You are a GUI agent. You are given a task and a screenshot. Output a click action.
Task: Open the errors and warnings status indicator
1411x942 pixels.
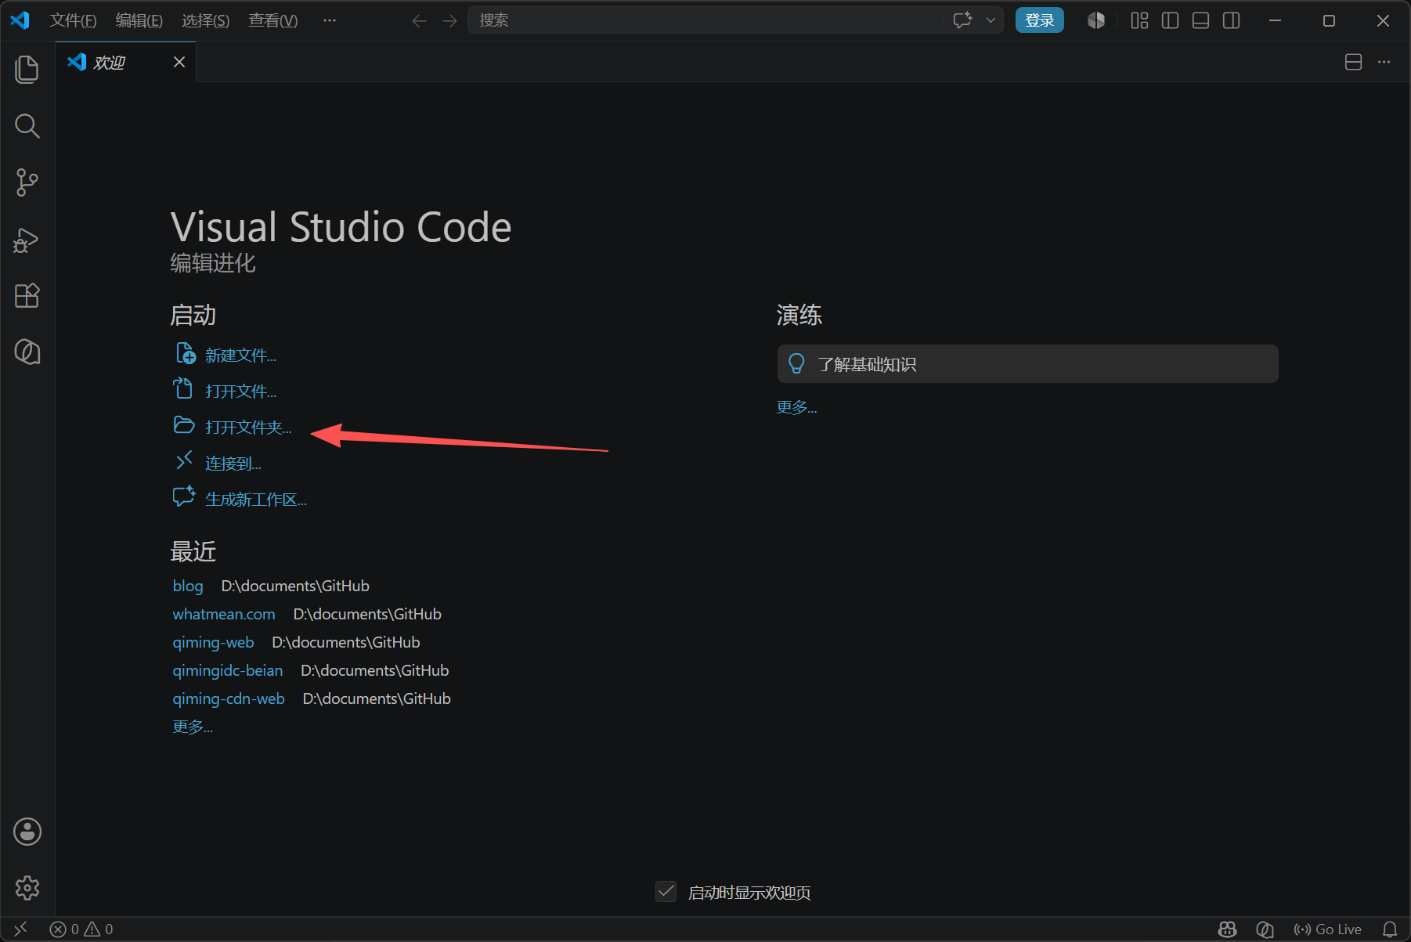click(81, 929)
